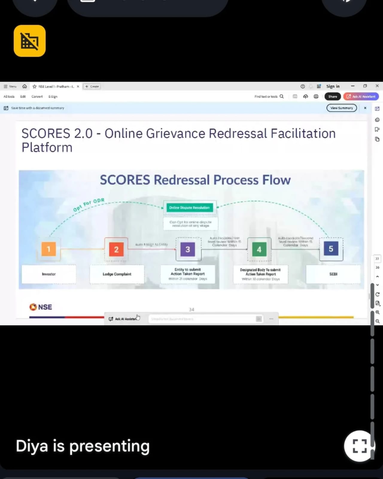This screenshot has height=479, width=383.
Task: Click the save file icon
Action: 295,96
